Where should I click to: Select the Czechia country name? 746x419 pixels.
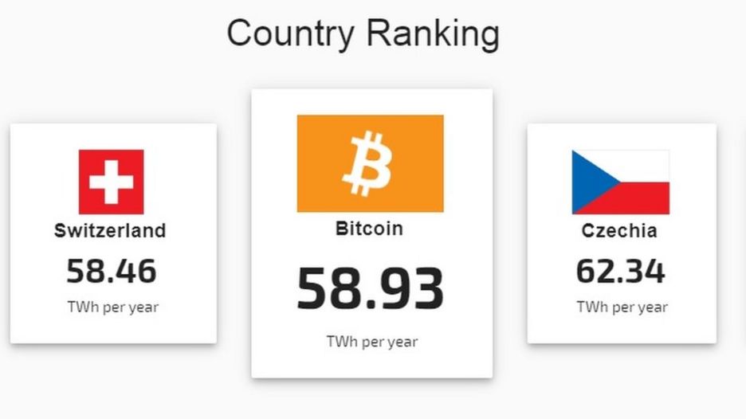tap(619, 231)
